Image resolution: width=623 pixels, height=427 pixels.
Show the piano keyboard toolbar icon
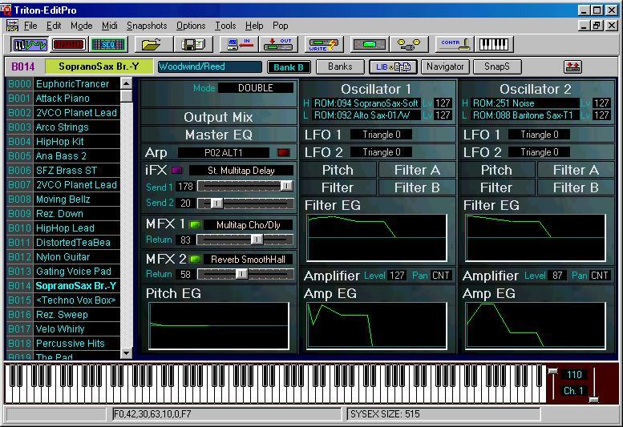coord(495,44)
